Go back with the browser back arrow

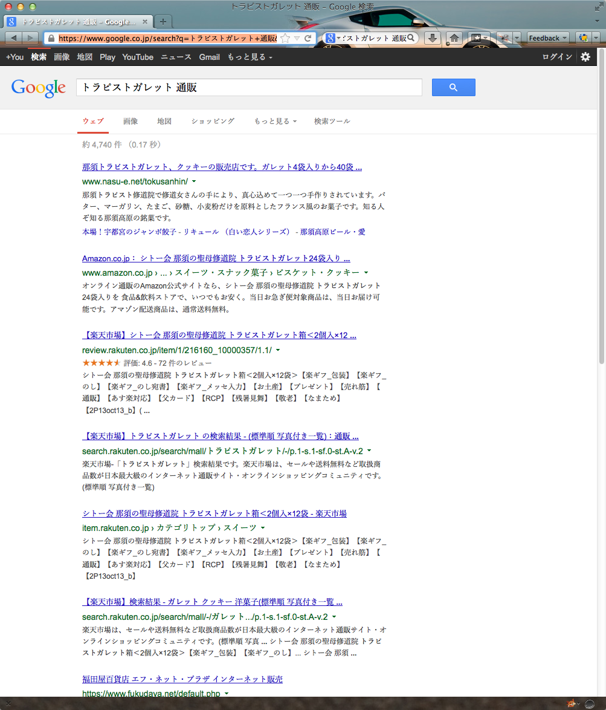(13, 38)
